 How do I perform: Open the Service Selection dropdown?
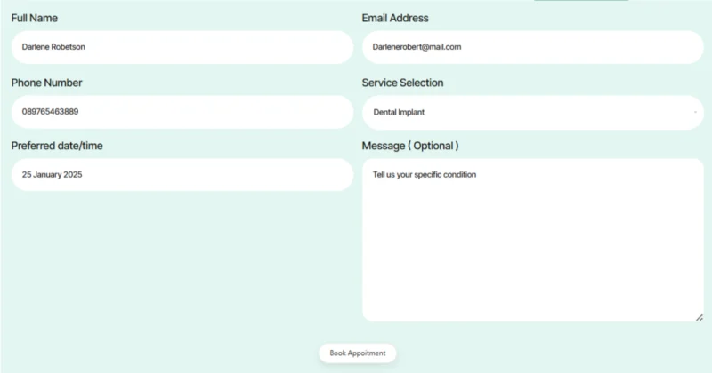[532, 113]
